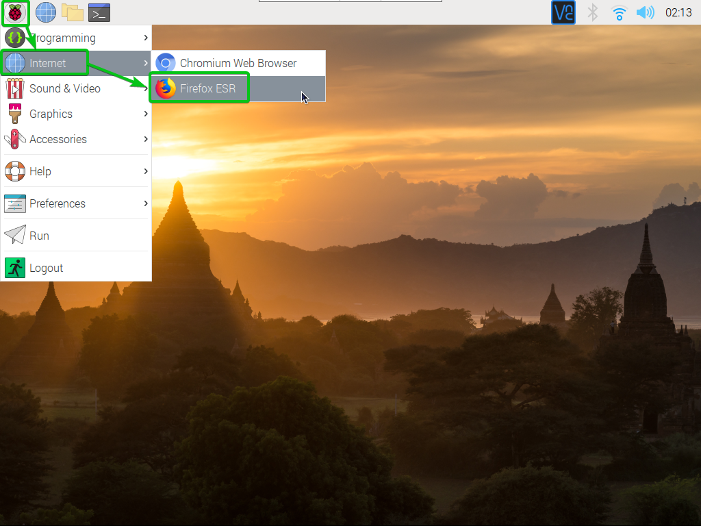701x526 pixels.
Task: Open the Preferences category label
Action: (58, 203)
